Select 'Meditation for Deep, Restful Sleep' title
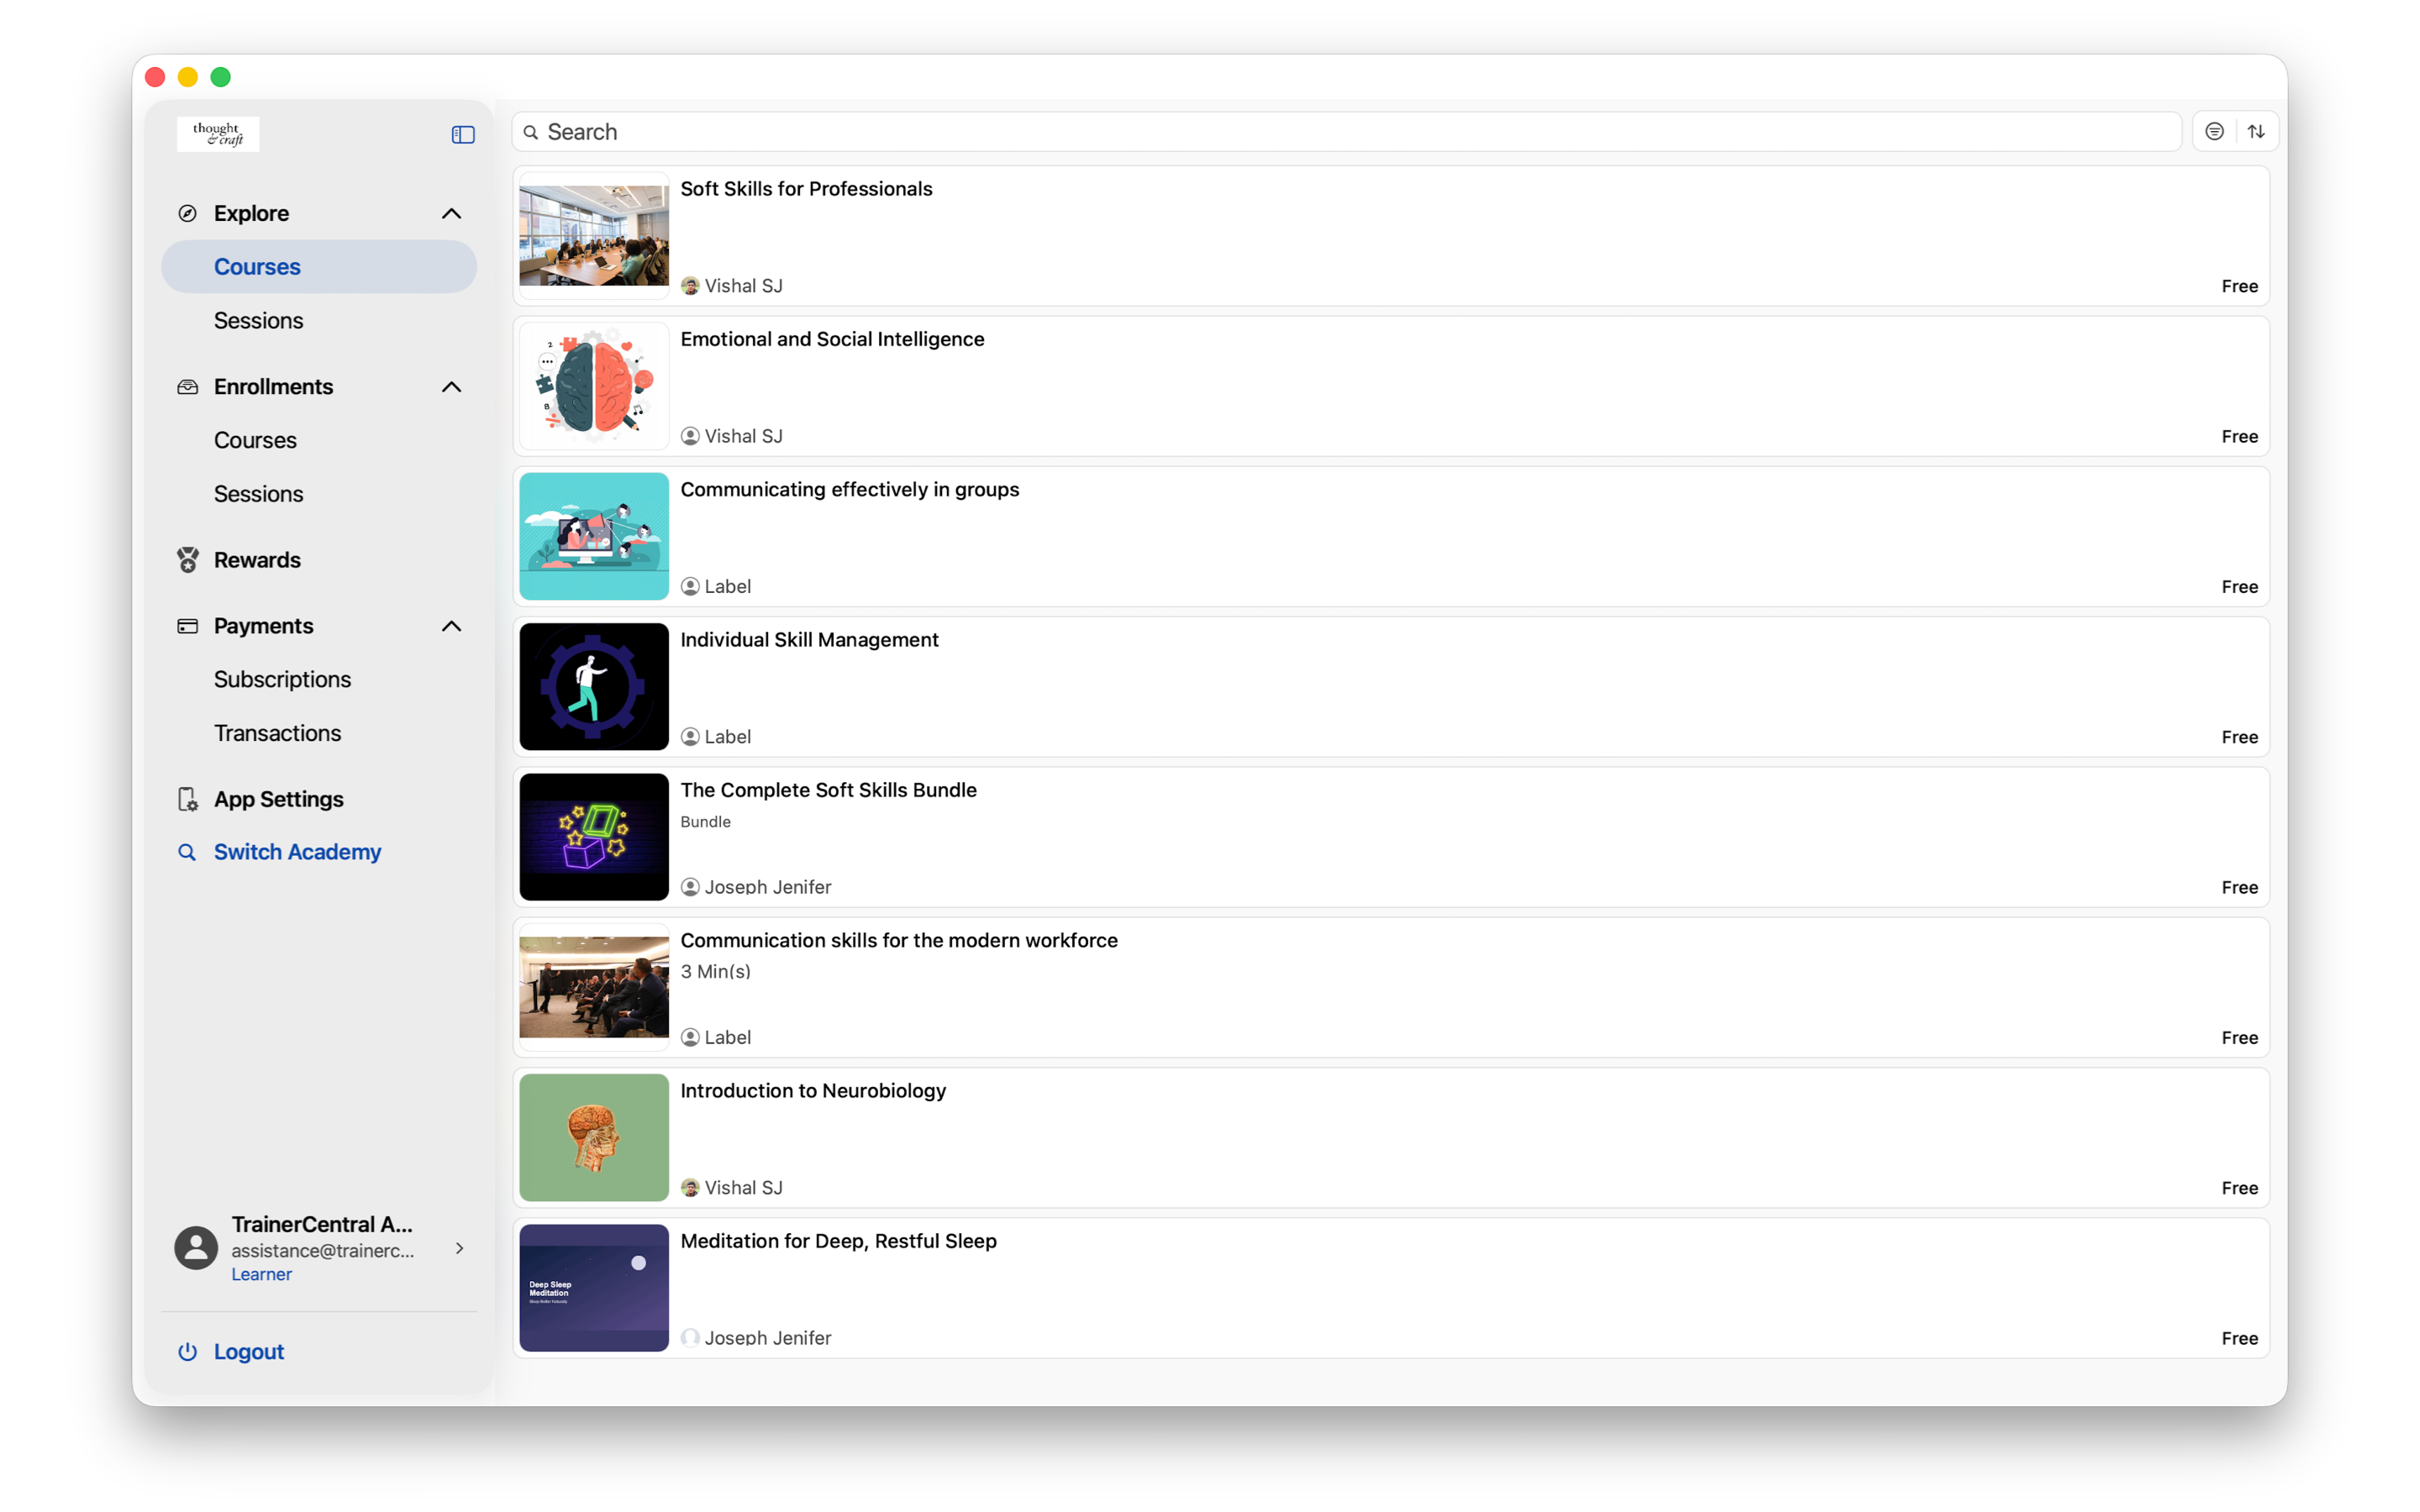 [838, 1241]
